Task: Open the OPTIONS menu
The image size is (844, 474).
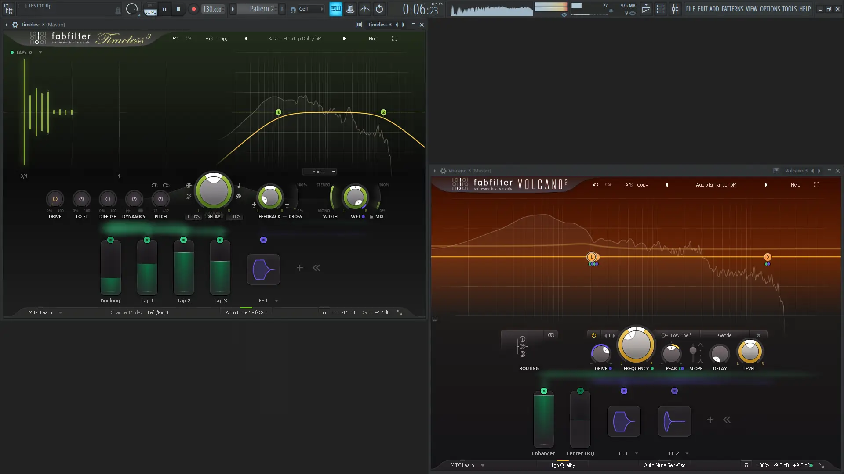Action: click(770, 9)
